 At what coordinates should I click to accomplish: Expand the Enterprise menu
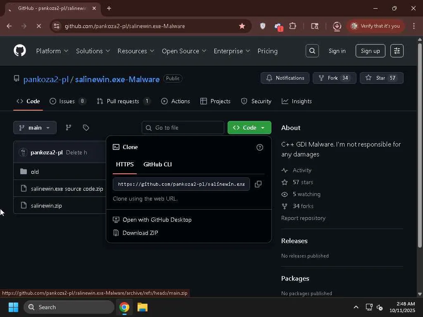point(232,51)
